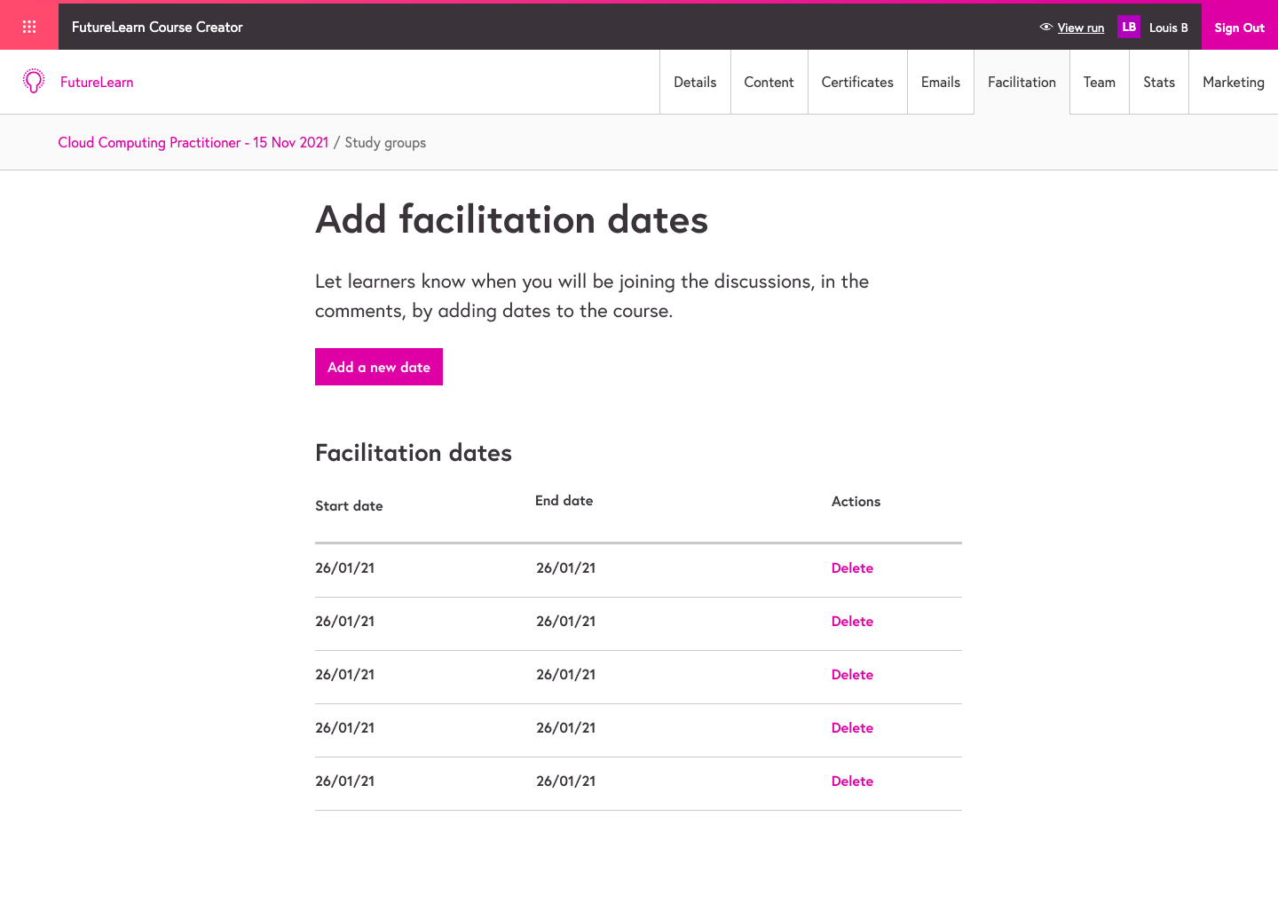Switch to the Marketing tab
This screenshot has height=912, width=1278.
(1233, 82)
